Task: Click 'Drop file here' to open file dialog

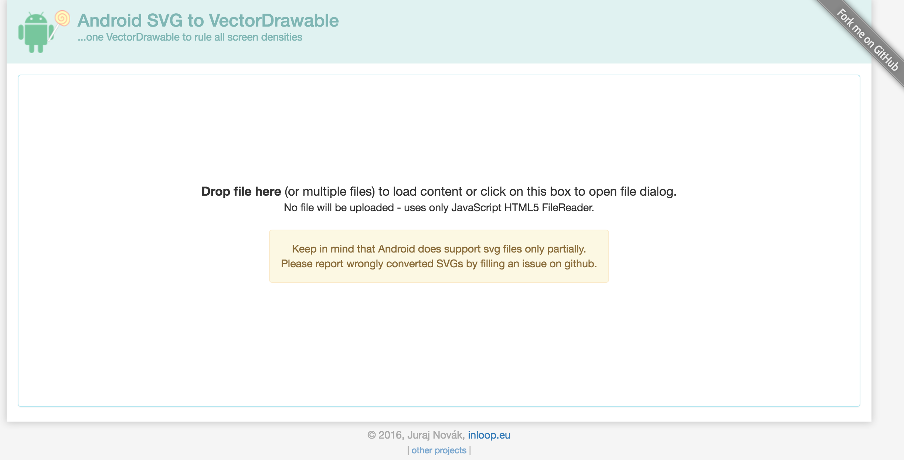Action: [241, 192]
